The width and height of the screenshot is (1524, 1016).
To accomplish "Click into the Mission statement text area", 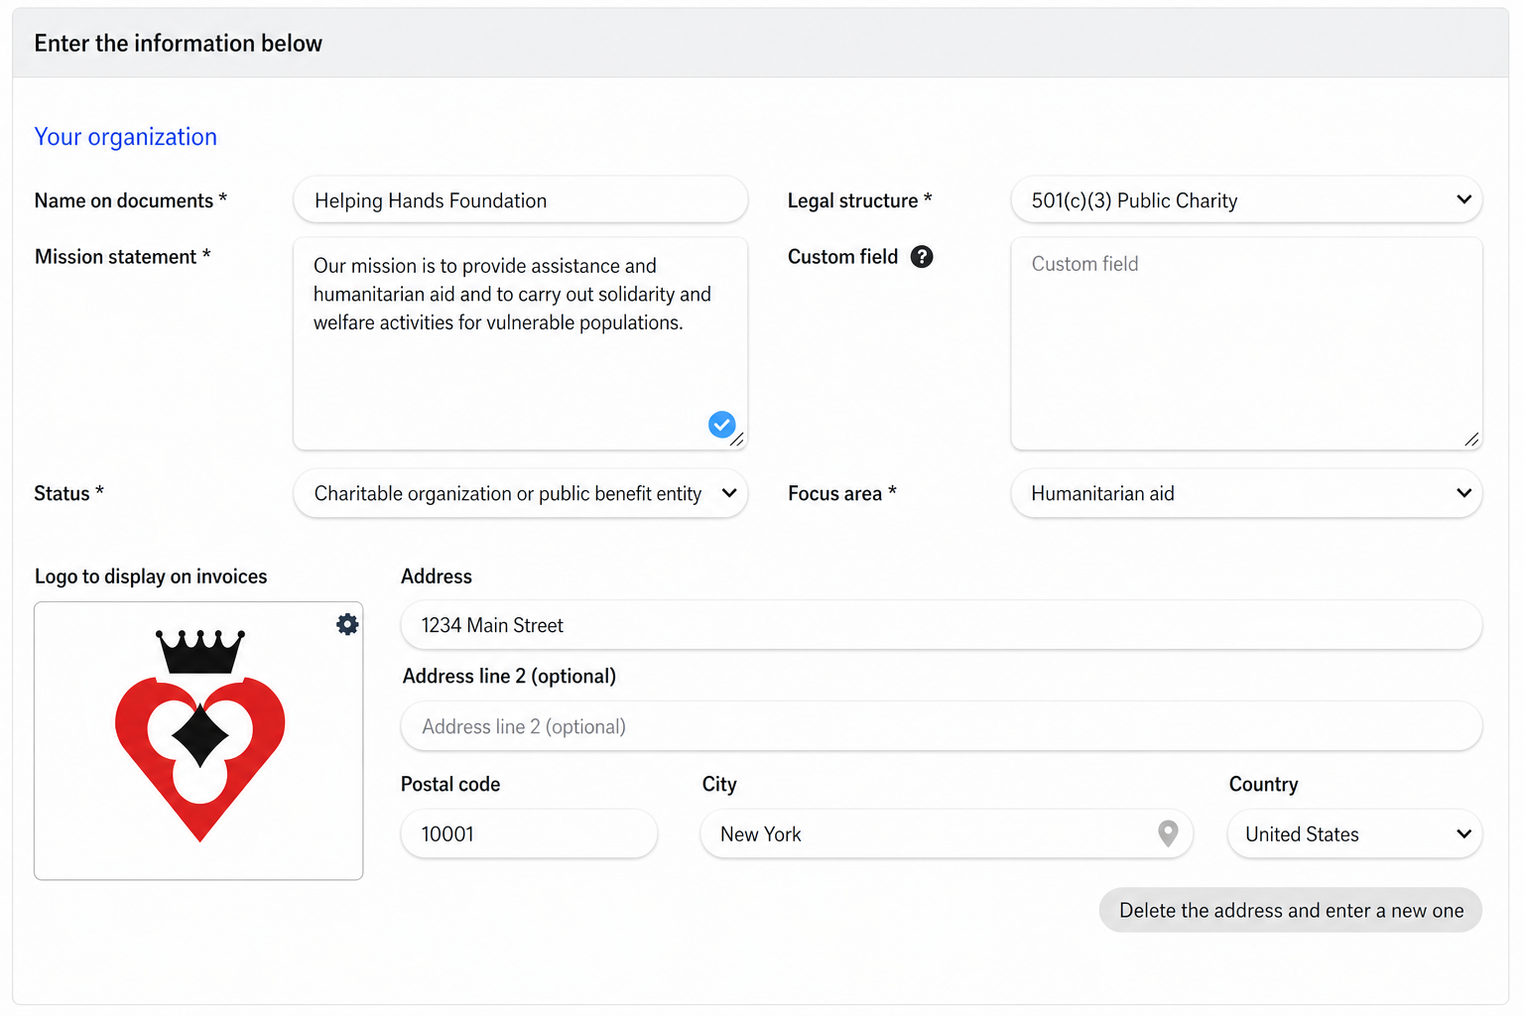I will click(520, 343).
